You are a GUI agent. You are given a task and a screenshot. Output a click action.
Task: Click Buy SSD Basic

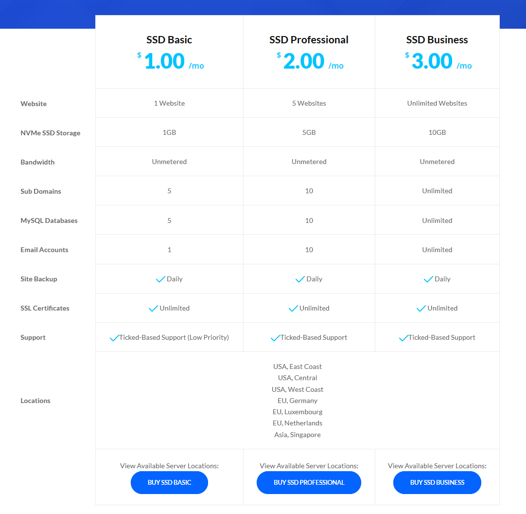click(169, 482)
